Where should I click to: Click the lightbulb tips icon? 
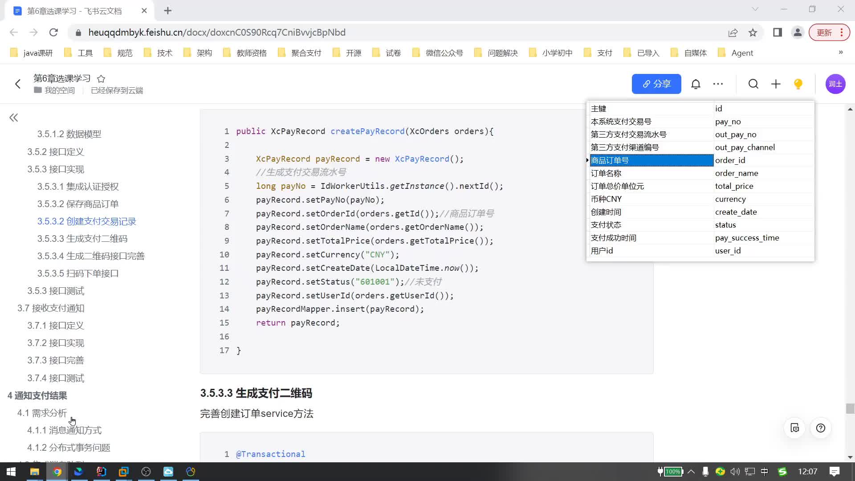pos(798,84)
